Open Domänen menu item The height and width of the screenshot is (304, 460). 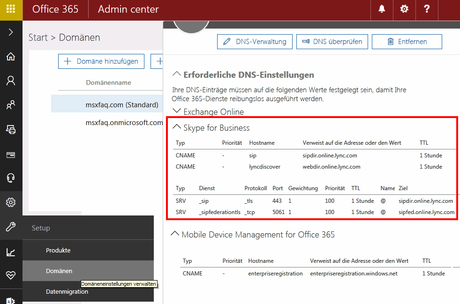click(x=88, y=271)
